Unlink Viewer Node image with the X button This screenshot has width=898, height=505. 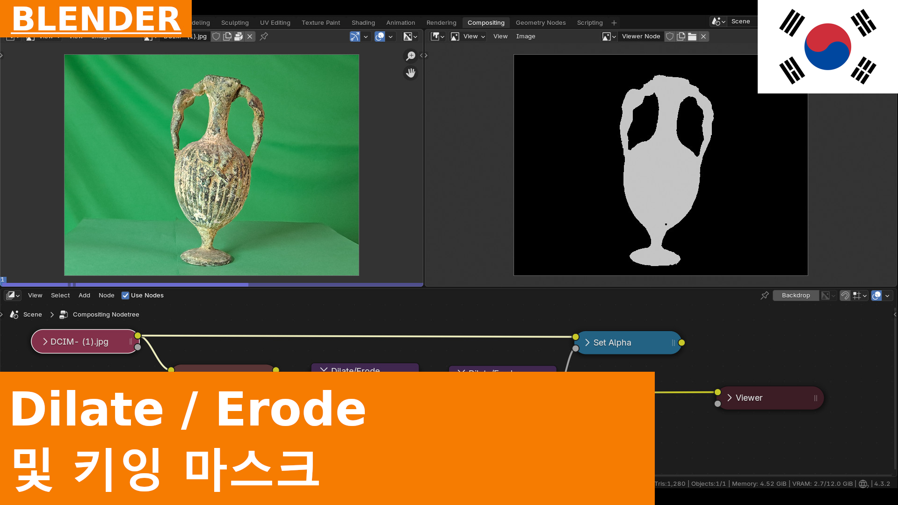[x=703, y=36]
